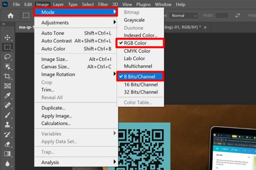This screenshot has width=256, height=170.
Task: Choose Calculations command
Action: click(x=76, y=123)
